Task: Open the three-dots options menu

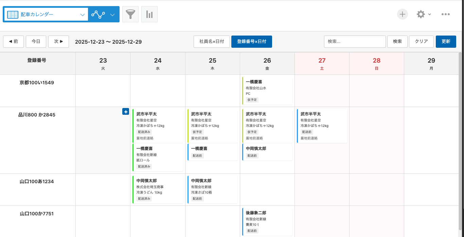Action: [x=446, y=14]
